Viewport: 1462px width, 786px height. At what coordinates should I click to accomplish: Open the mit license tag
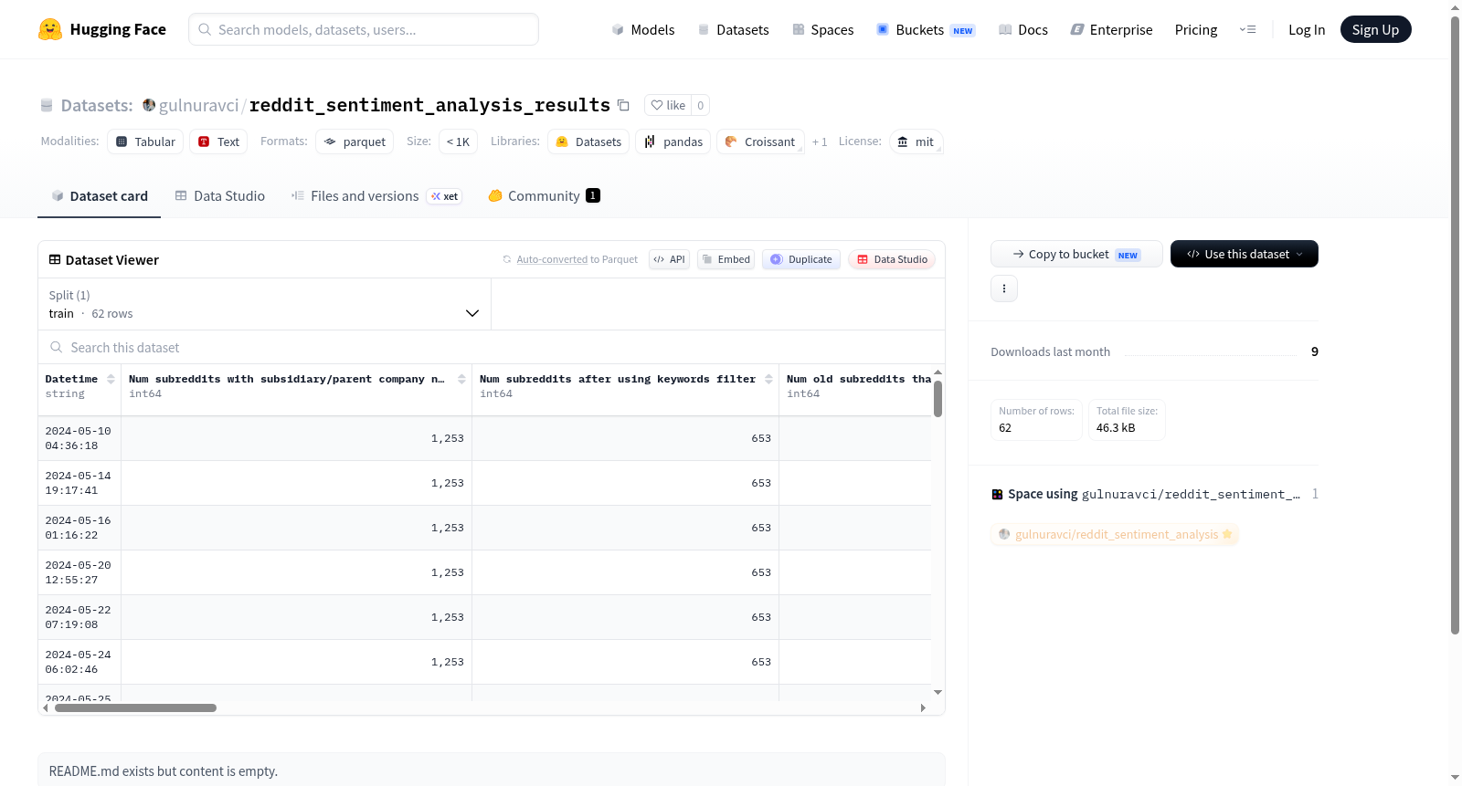pyautogui.click(x=916, y=141)
